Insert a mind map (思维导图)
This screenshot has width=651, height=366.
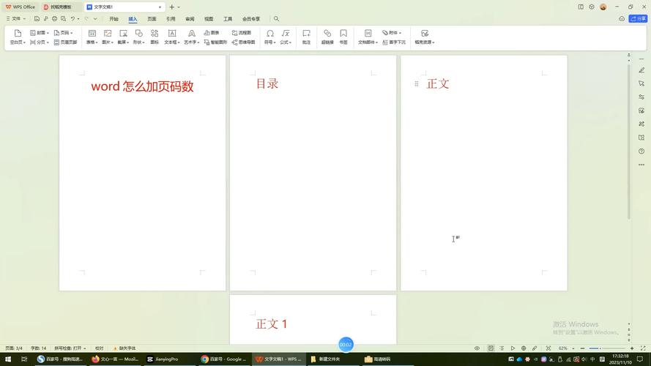[243, 42]
